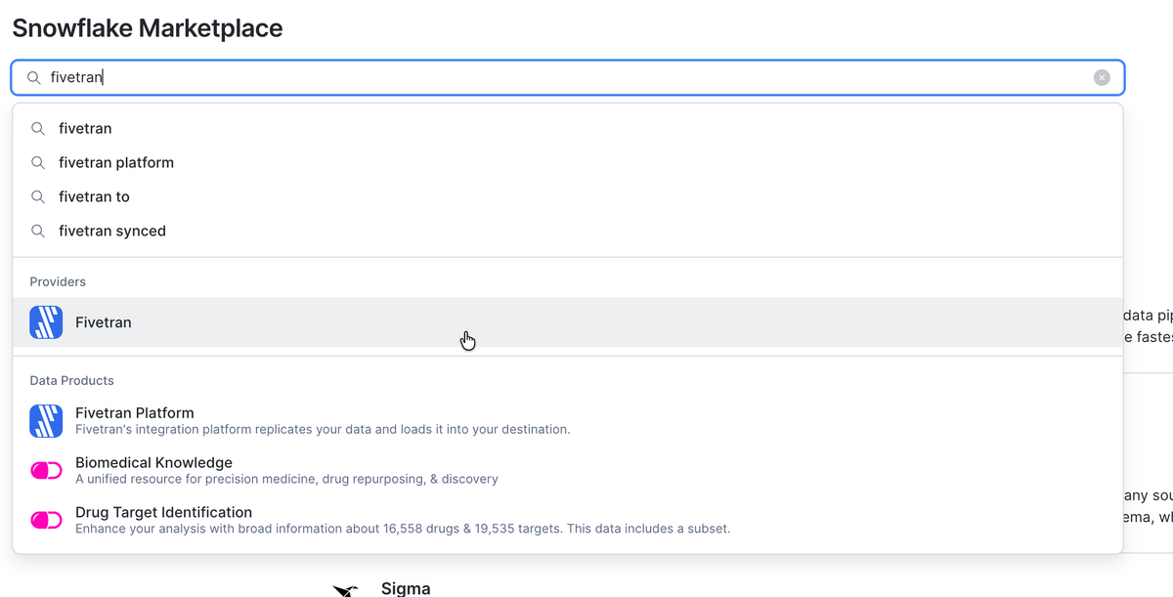Choose the 'fivetran synced' suggestion
This screenshot has width=1173, height=597.
pos(567,232)
